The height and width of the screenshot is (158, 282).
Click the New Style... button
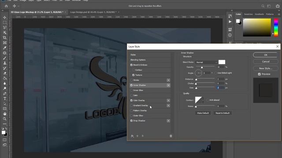coord(266,68)
